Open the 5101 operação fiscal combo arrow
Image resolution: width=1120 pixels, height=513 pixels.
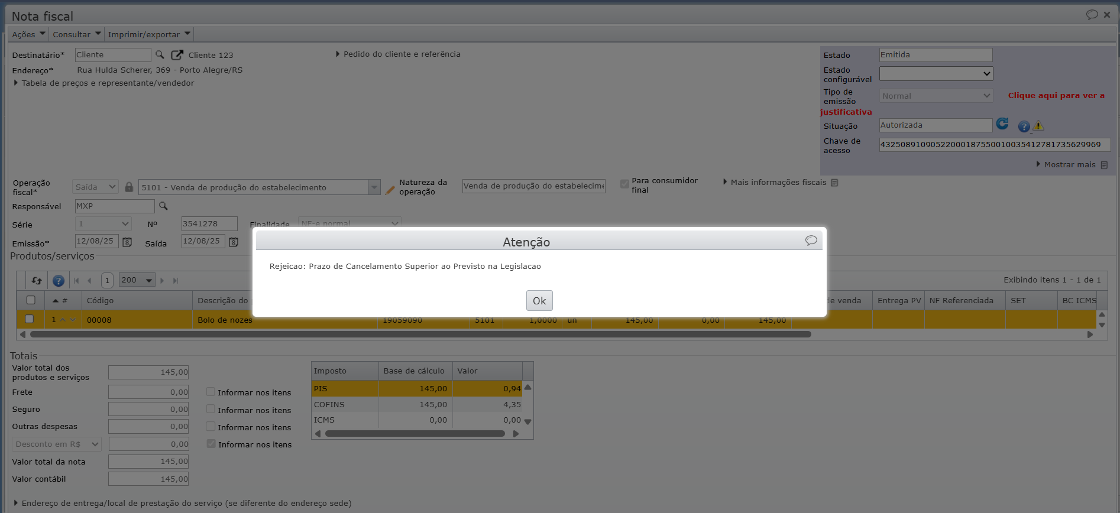pos(374,187)
